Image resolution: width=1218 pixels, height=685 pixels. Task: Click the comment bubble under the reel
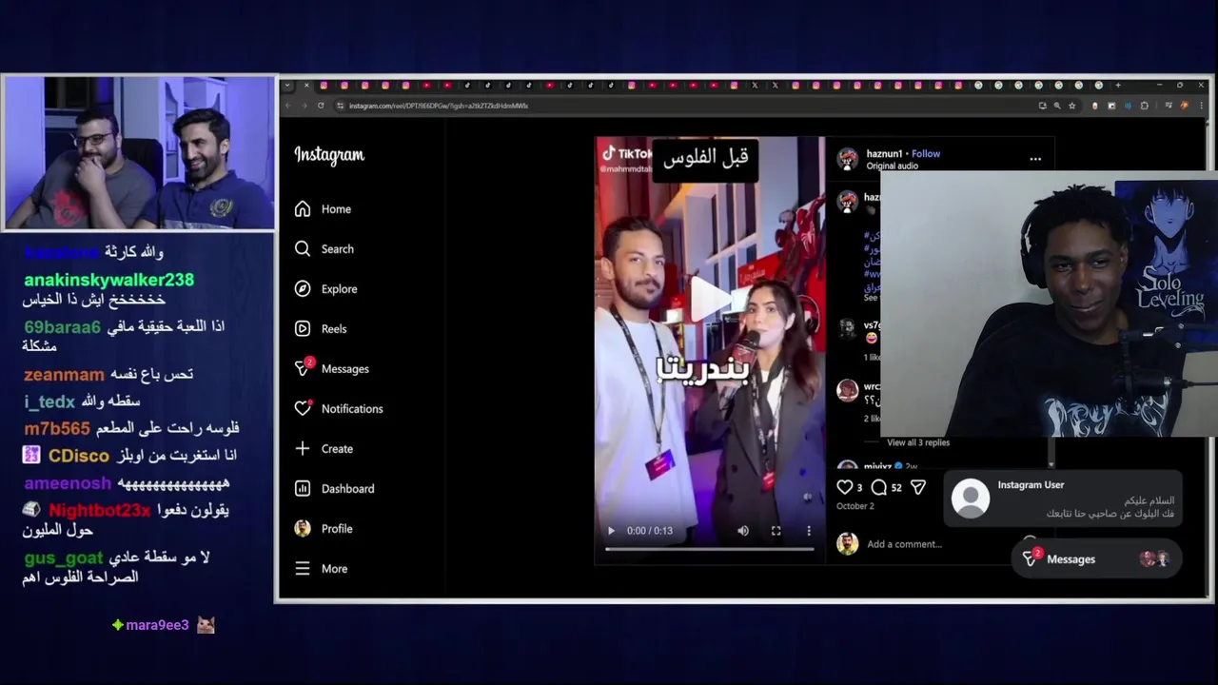(879, 487)
